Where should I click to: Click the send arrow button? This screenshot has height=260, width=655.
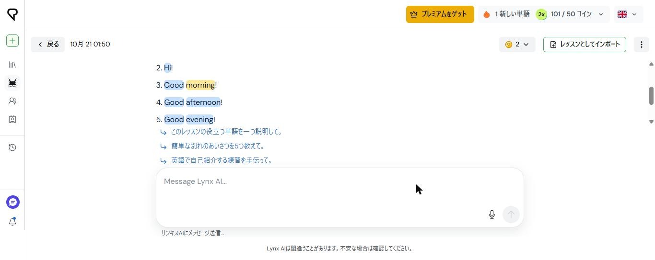point(511,215)
